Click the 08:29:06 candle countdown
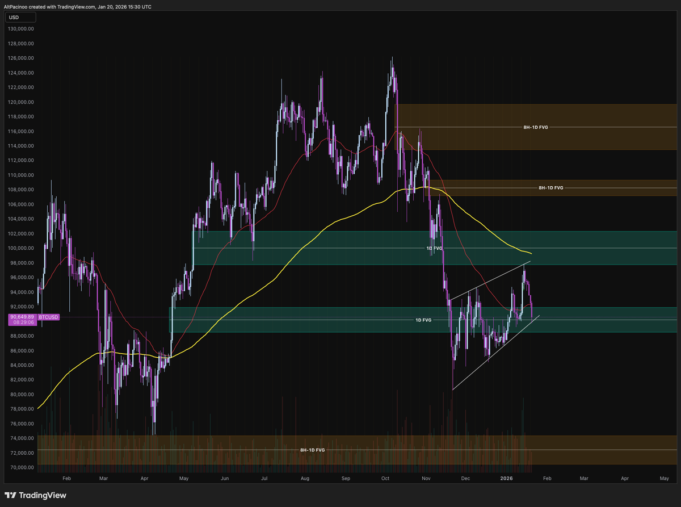The image size is (681, 507). [x=23, y=322]
